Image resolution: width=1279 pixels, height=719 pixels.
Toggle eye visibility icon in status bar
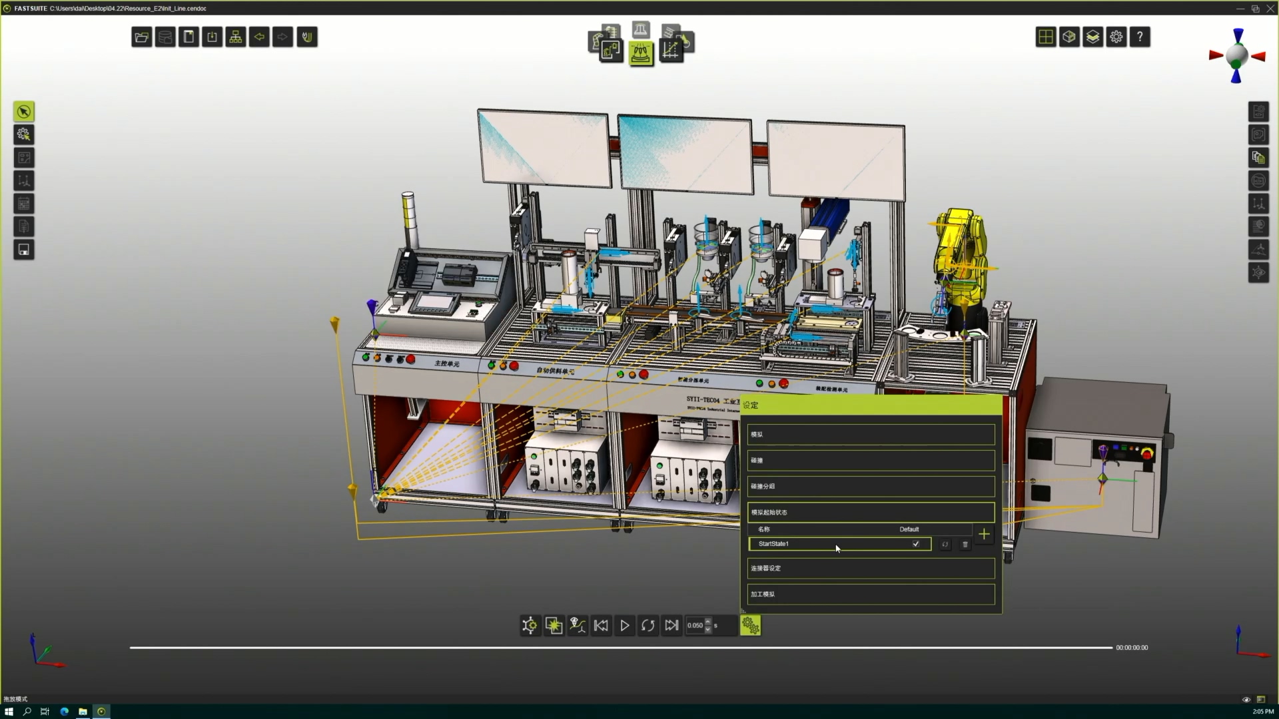(1246, 700)
